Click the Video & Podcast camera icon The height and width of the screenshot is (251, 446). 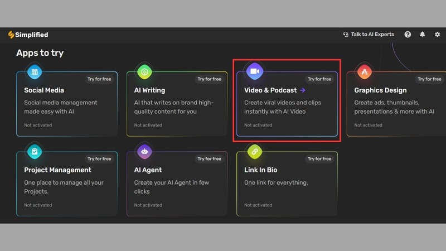click(255, 71)
